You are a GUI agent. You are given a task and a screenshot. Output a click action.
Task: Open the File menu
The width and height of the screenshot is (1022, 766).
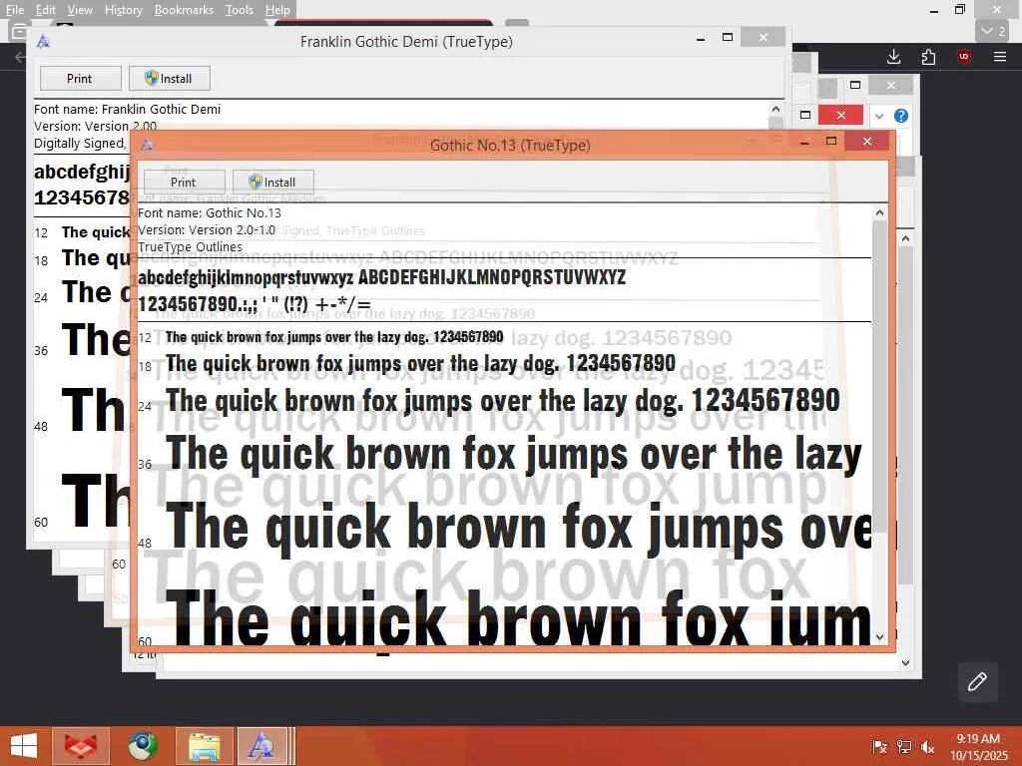[14, 10]
